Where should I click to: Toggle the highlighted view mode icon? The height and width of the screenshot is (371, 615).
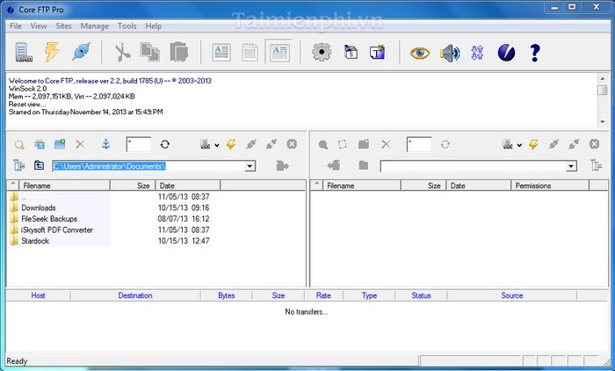tap(279, 52)
